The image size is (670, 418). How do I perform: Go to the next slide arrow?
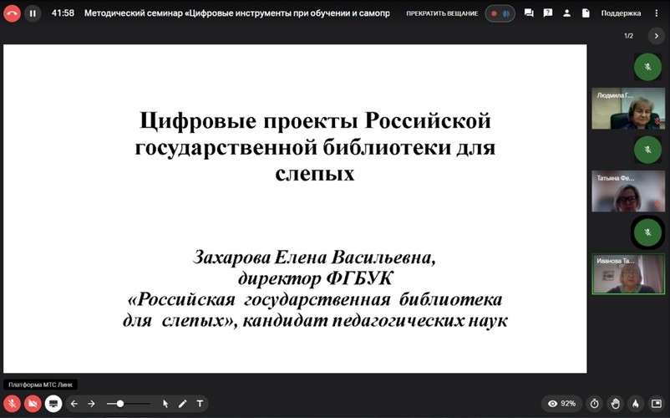point(92,404)
